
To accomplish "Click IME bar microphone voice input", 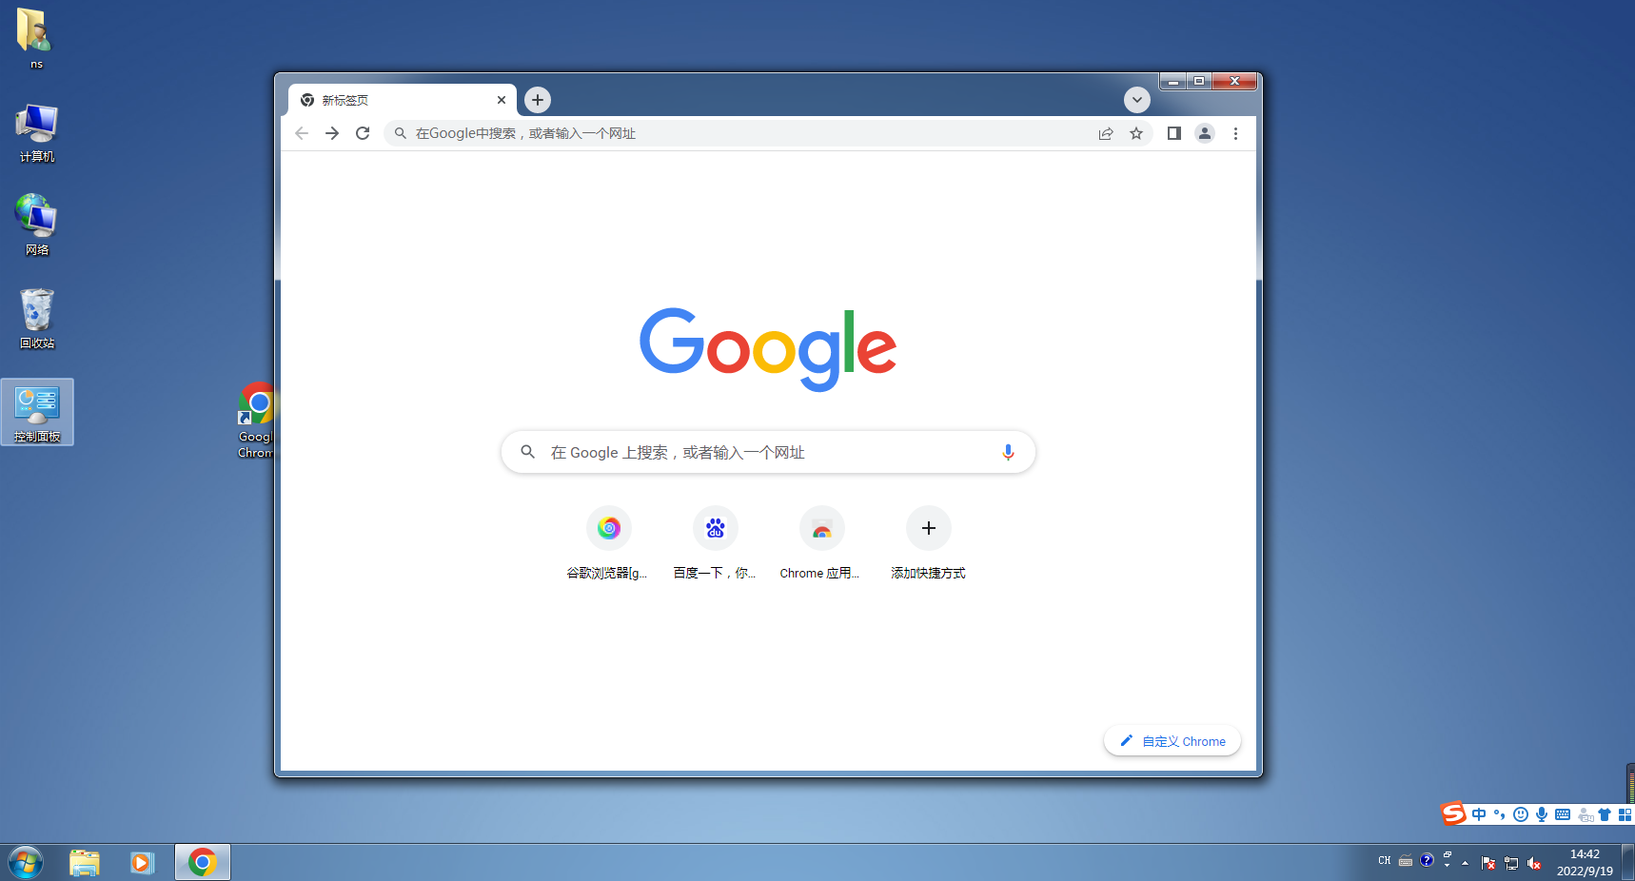I will click(1542, 814).
